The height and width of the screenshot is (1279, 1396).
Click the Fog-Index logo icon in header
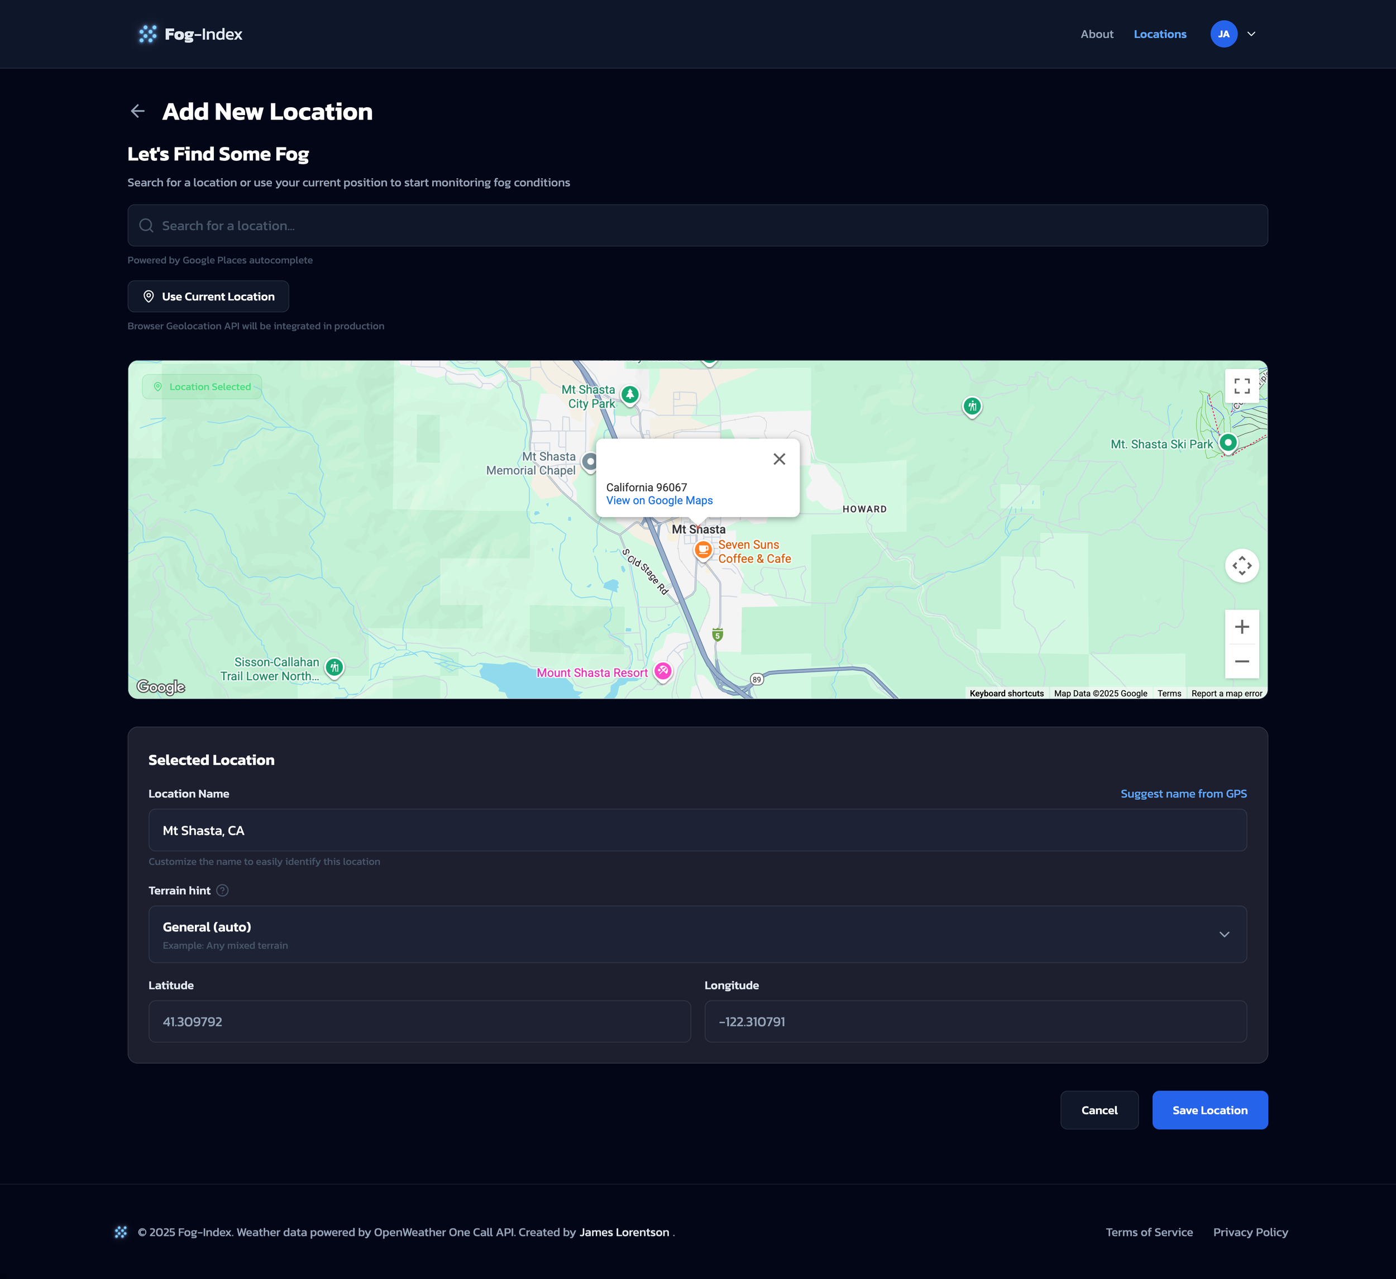click(147, 34)
